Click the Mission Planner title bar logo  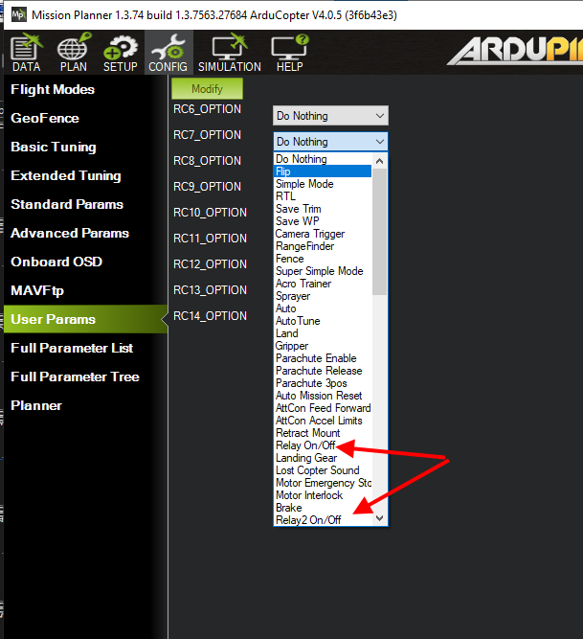pyautogui.click(x=16, y=15)
